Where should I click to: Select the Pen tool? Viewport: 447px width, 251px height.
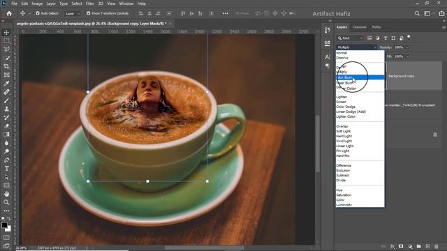[x=6, y=160]
